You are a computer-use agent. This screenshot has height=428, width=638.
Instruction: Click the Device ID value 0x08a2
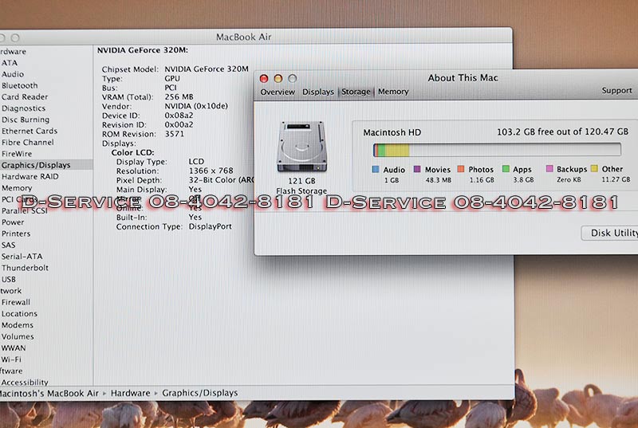179,116
